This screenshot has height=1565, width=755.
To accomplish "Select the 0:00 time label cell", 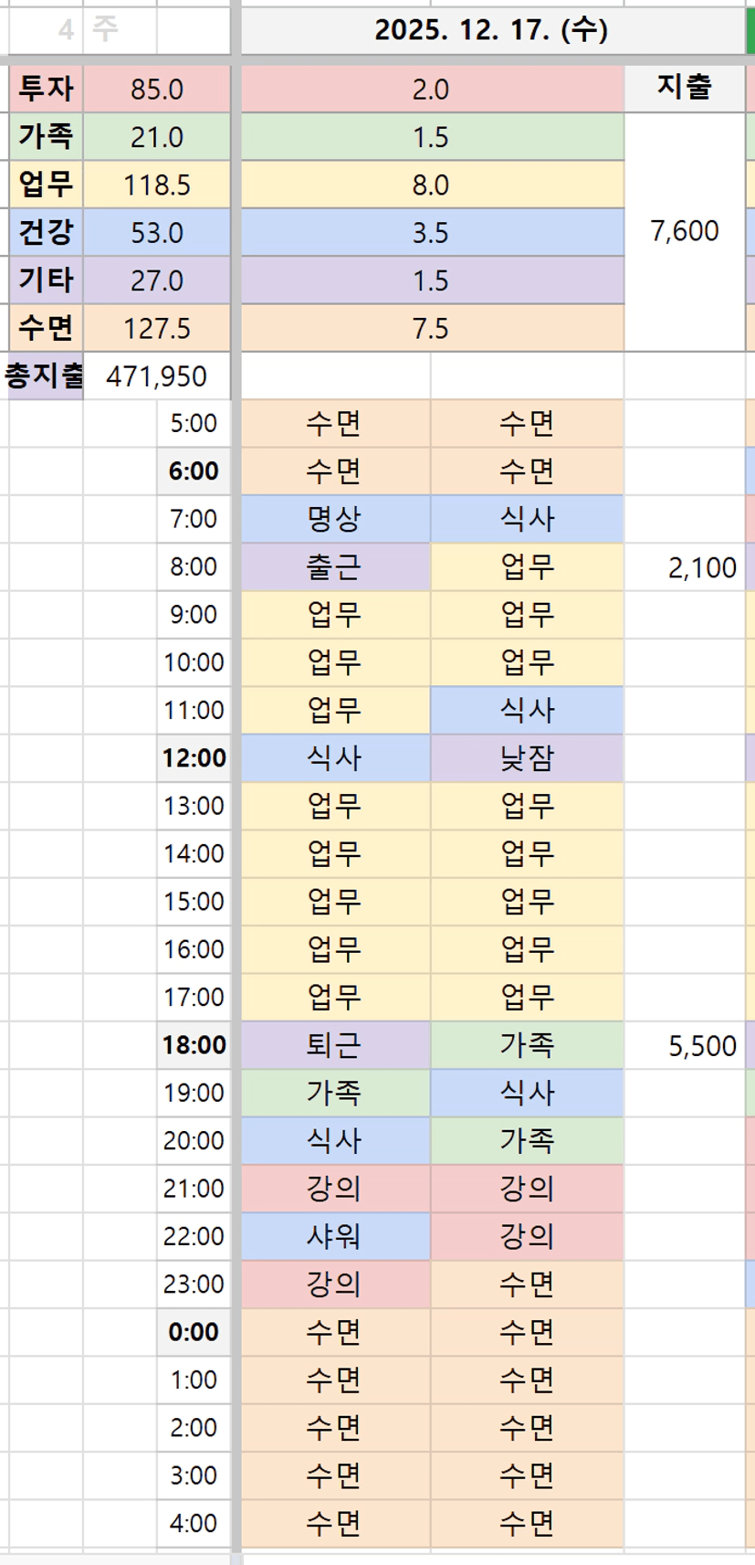I will pyautogui.click(x=194, y=1332).
